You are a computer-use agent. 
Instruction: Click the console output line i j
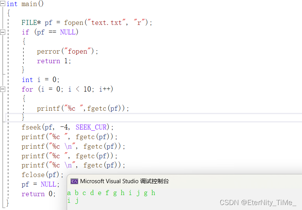[x=73, y=201]
